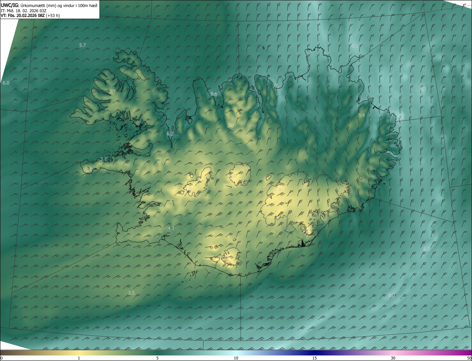
Task: Click the '2.2' value on the Snæfellsnes tip
Action: point(89,169)
